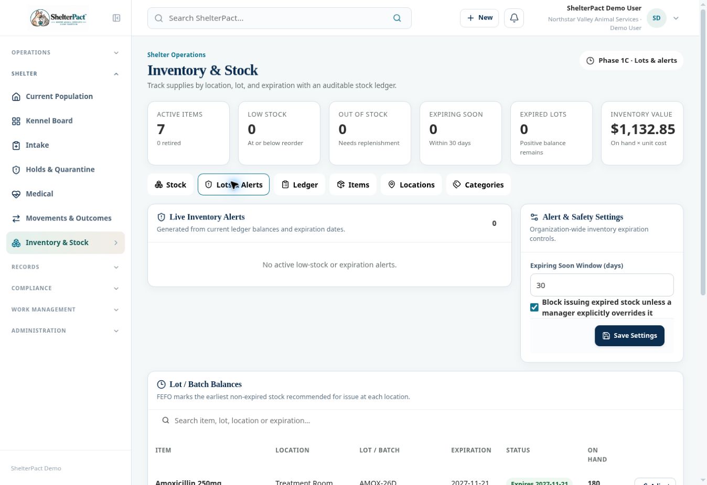Focus the Expiring Soon Window days field
Viewport: 707px width, 485px height.
(602, 285)
